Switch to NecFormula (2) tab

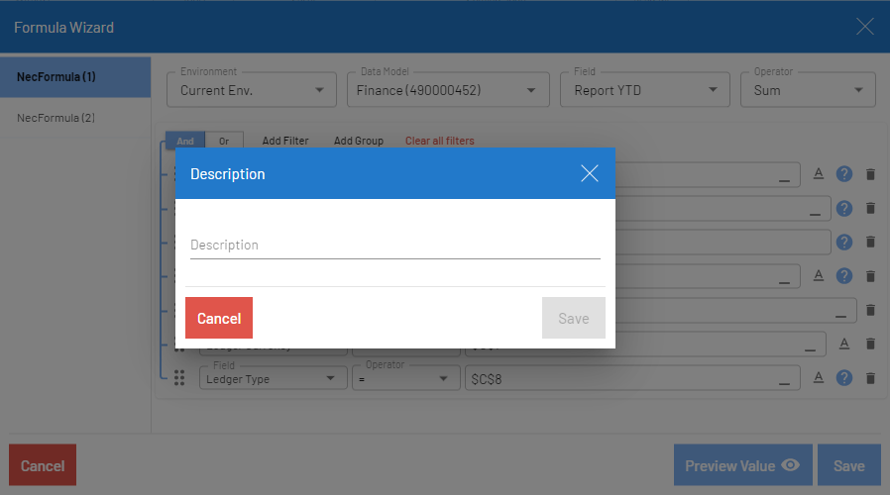(x=75, y=118)
